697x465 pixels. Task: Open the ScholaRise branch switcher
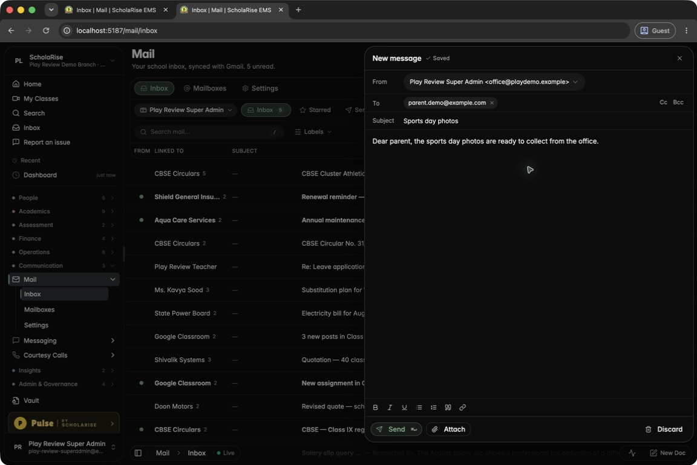[64, 61]
